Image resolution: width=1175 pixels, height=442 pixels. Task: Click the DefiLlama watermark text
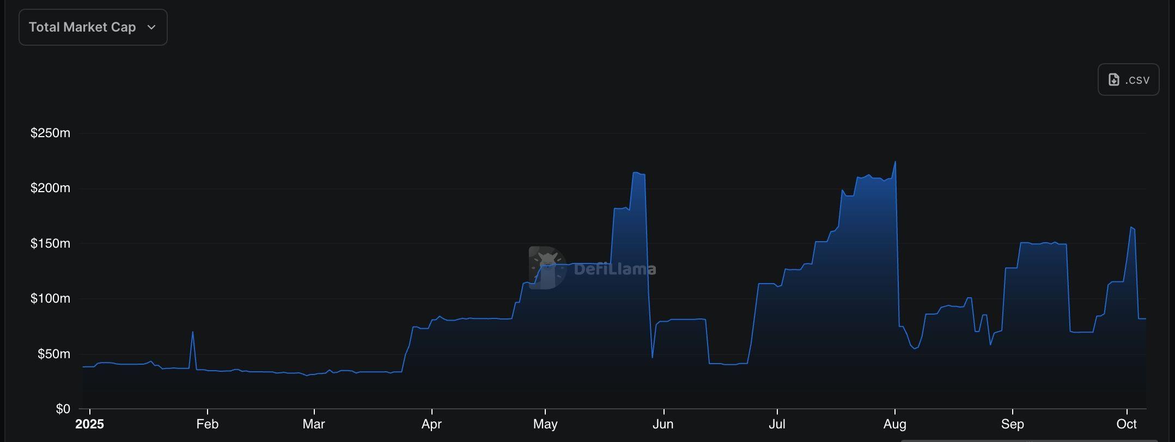[x=614, y=269]
